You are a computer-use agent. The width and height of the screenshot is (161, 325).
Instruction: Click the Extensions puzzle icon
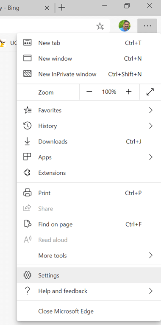click(x=27, y=173)
